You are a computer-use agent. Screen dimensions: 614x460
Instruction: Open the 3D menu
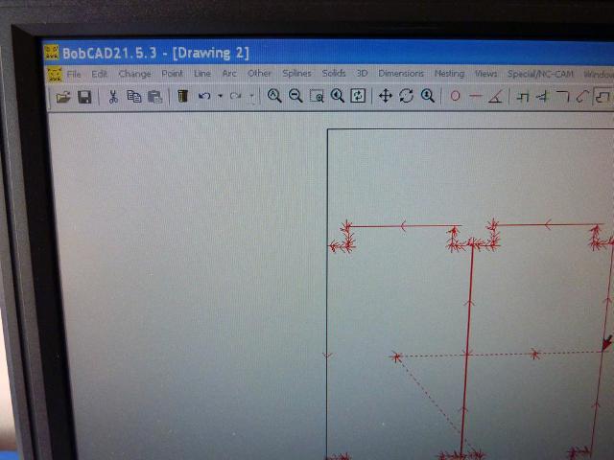[362, 73]
